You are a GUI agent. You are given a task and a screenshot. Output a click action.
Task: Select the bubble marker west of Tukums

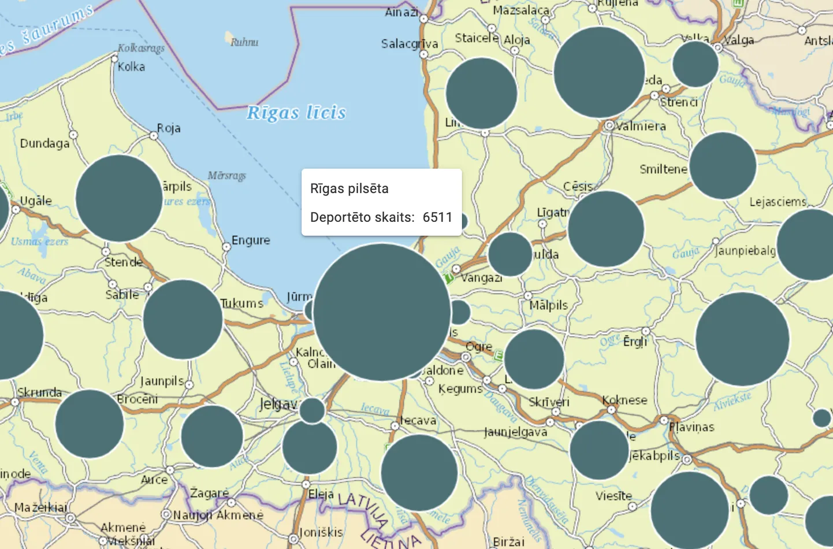coord(183,319)
